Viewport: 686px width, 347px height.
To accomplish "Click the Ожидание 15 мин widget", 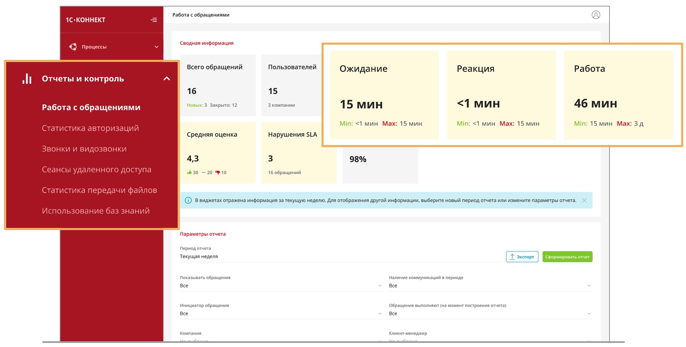I will [384, 95].
